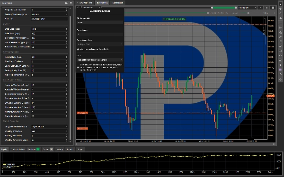Toggle Apply commission automatically checkbox
Viewport: 284px width, 177px height.
(x=78, y=49)
